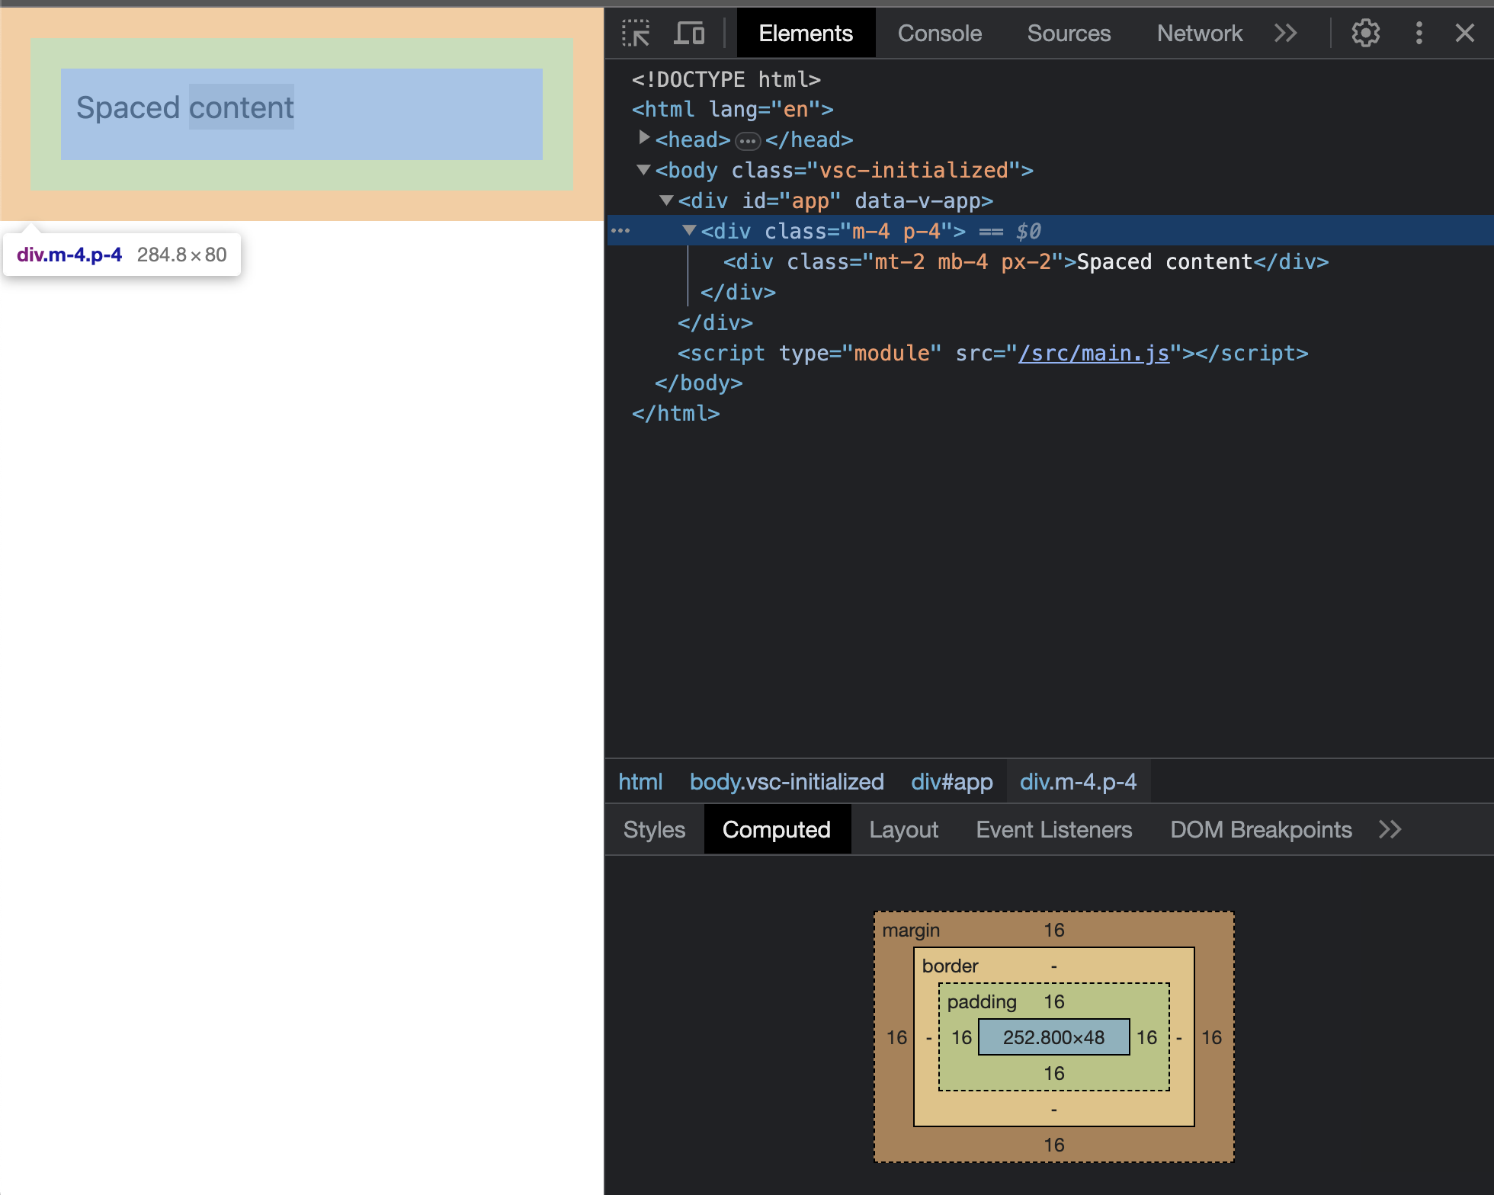Switch to the Elements tab
1494x1195 pixels.
[806, 34]
